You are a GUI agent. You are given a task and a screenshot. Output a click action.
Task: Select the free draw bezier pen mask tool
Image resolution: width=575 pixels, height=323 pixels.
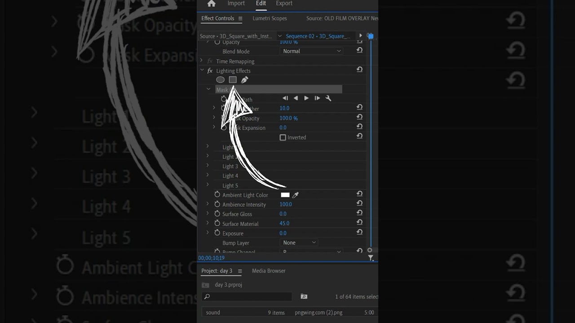coord(244,80)
